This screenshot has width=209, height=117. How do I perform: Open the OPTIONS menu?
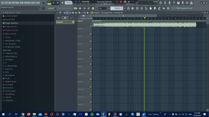(27, 3)
